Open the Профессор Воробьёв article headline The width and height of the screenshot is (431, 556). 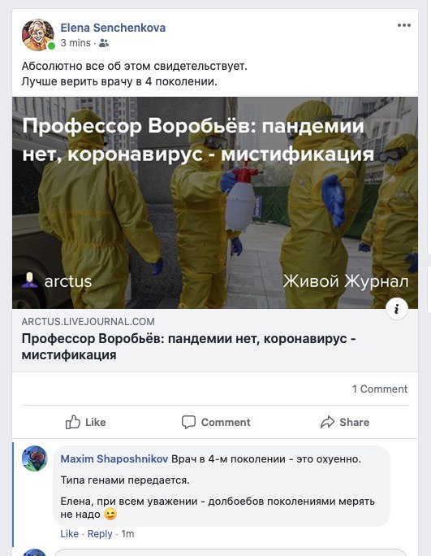click(189, 346)
